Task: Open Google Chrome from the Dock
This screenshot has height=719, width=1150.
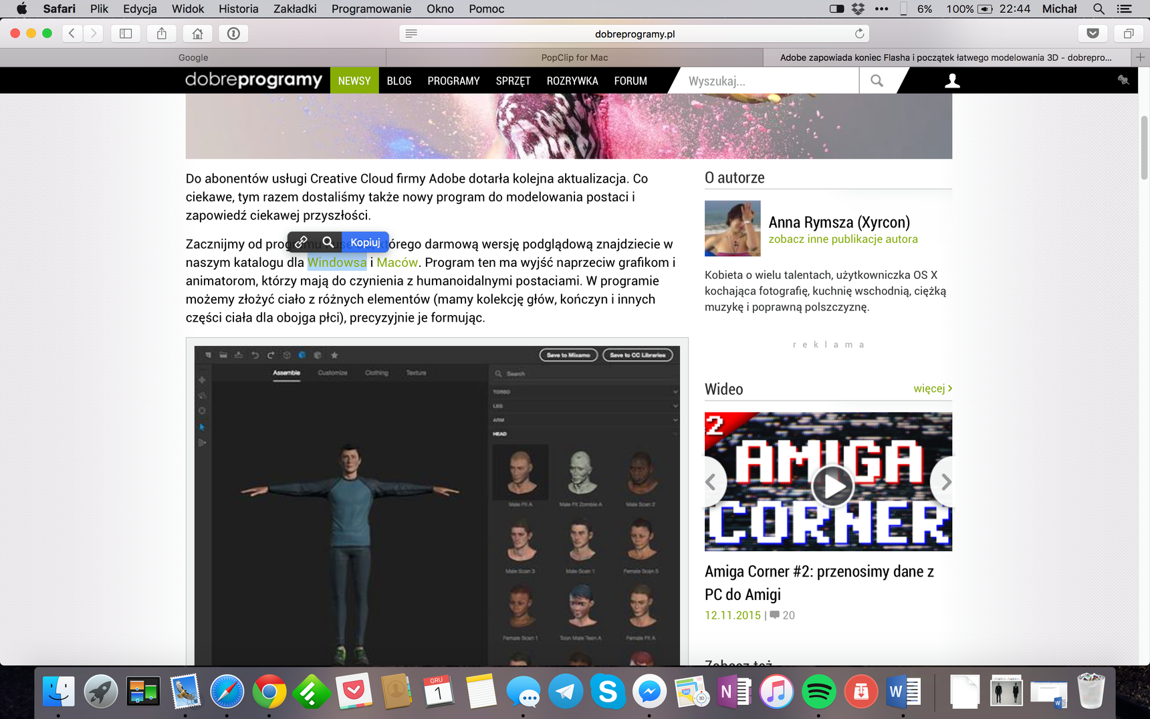Action: (269, 692)
